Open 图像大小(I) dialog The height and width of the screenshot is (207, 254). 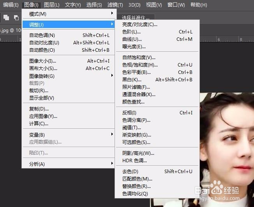[68, 61]
